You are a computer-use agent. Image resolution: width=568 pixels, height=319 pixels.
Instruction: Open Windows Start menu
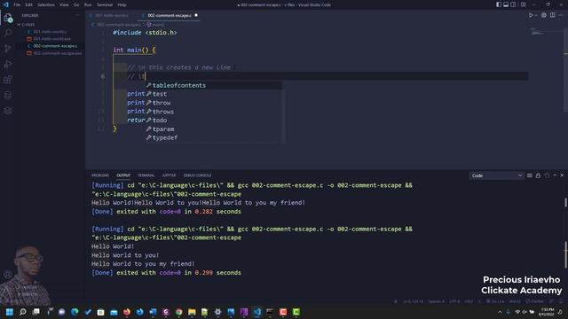pyautogui.click(x=10, y=312)
